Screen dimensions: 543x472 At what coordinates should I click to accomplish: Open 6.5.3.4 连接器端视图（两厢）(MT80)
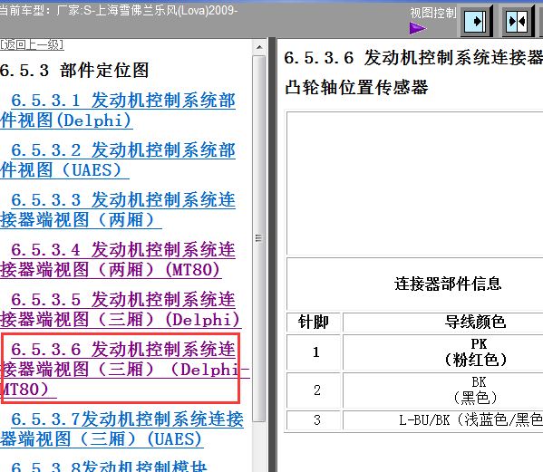(118, 260)
